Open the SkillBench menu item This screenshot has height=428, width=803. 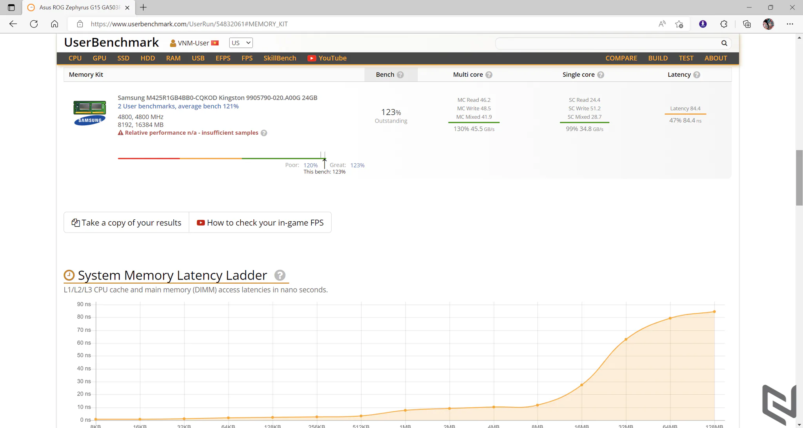tap(280, 58)
